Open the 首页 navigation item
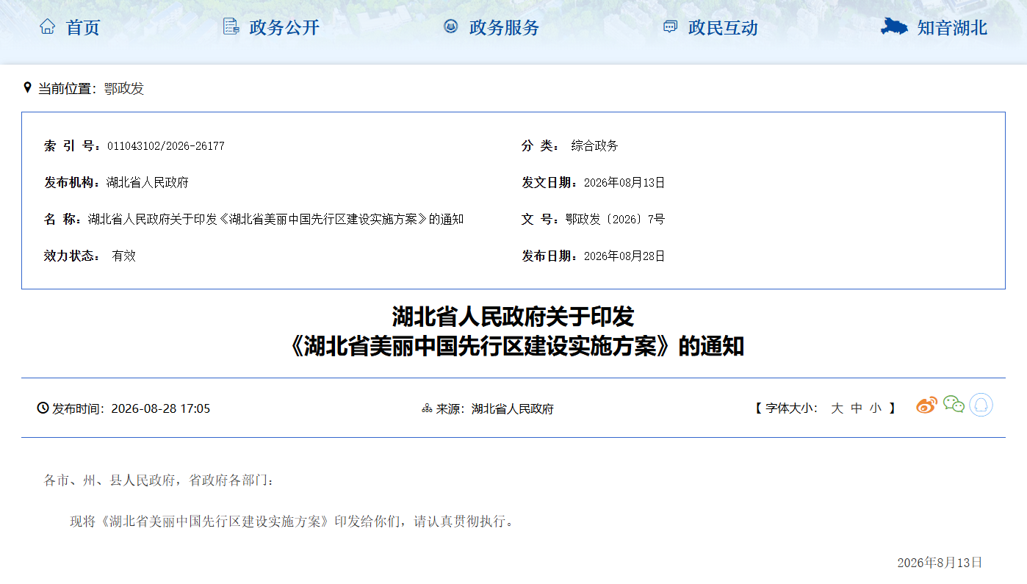 click(x=83, y=28)
